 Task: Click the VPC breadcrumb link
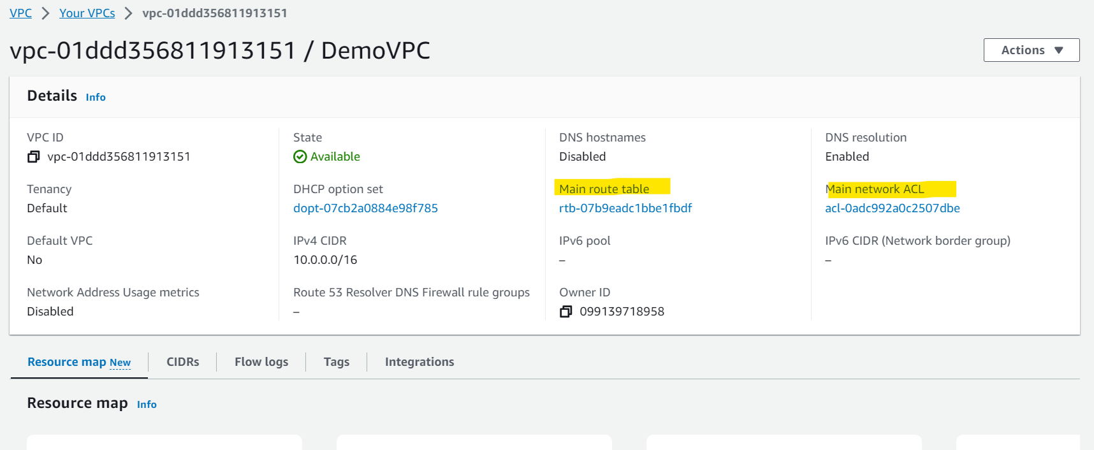coord(20,13)
